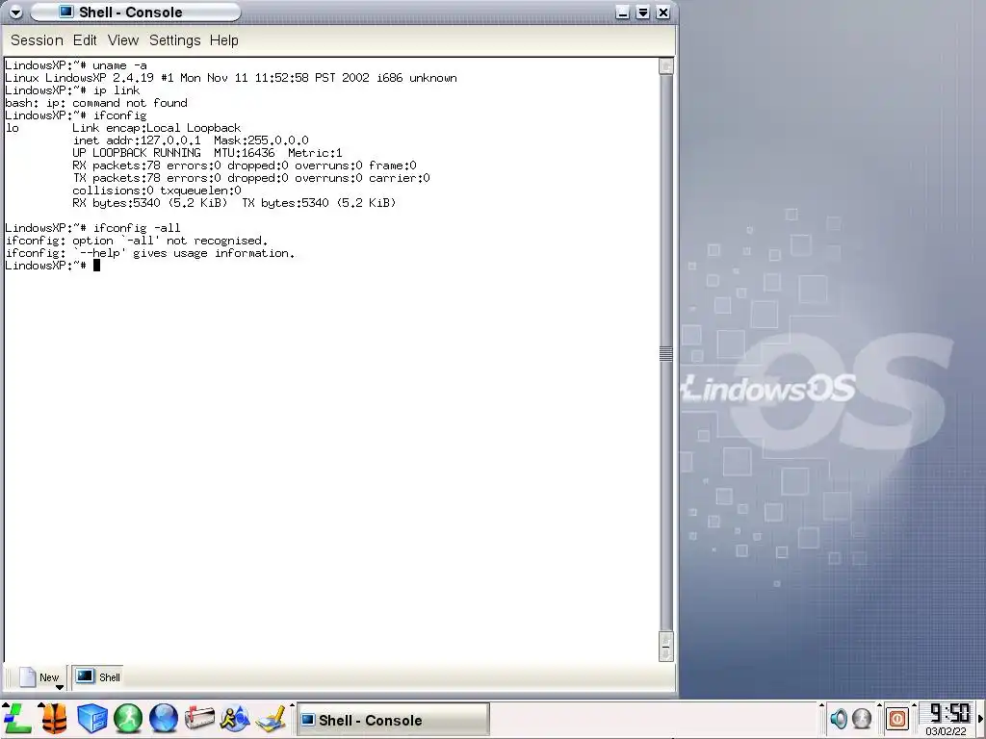
Task: Open the blue globe web browser
Action: point(164,718)
